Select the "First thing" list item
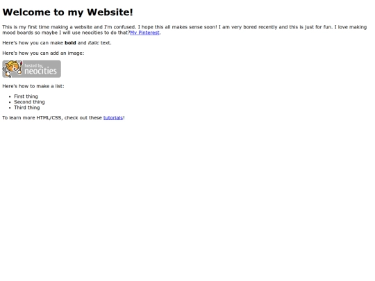The height and width of the screenshot is (281, 375). (x=26, y=96)
